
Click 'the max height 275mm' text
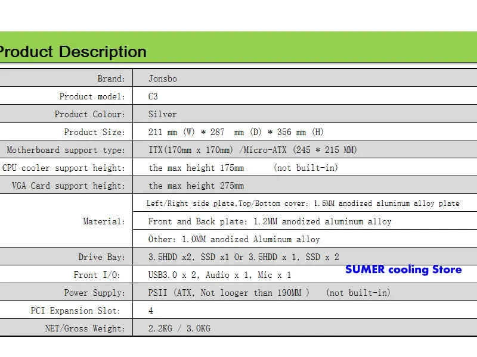click(196, 186)
